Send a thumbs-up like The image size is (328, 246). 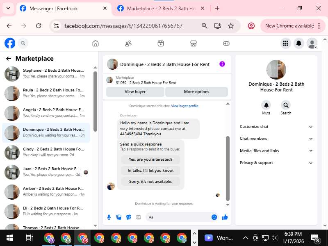click(x=225, y=217)
